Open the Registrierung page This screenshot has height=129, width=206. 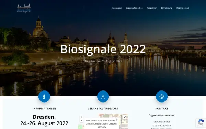[183, 8]
